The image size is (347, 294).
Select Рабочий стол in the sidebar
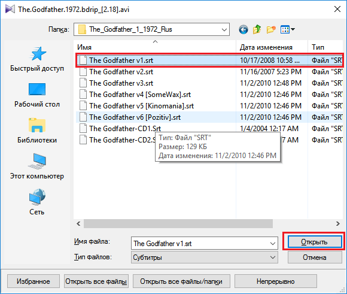(37, 95)
